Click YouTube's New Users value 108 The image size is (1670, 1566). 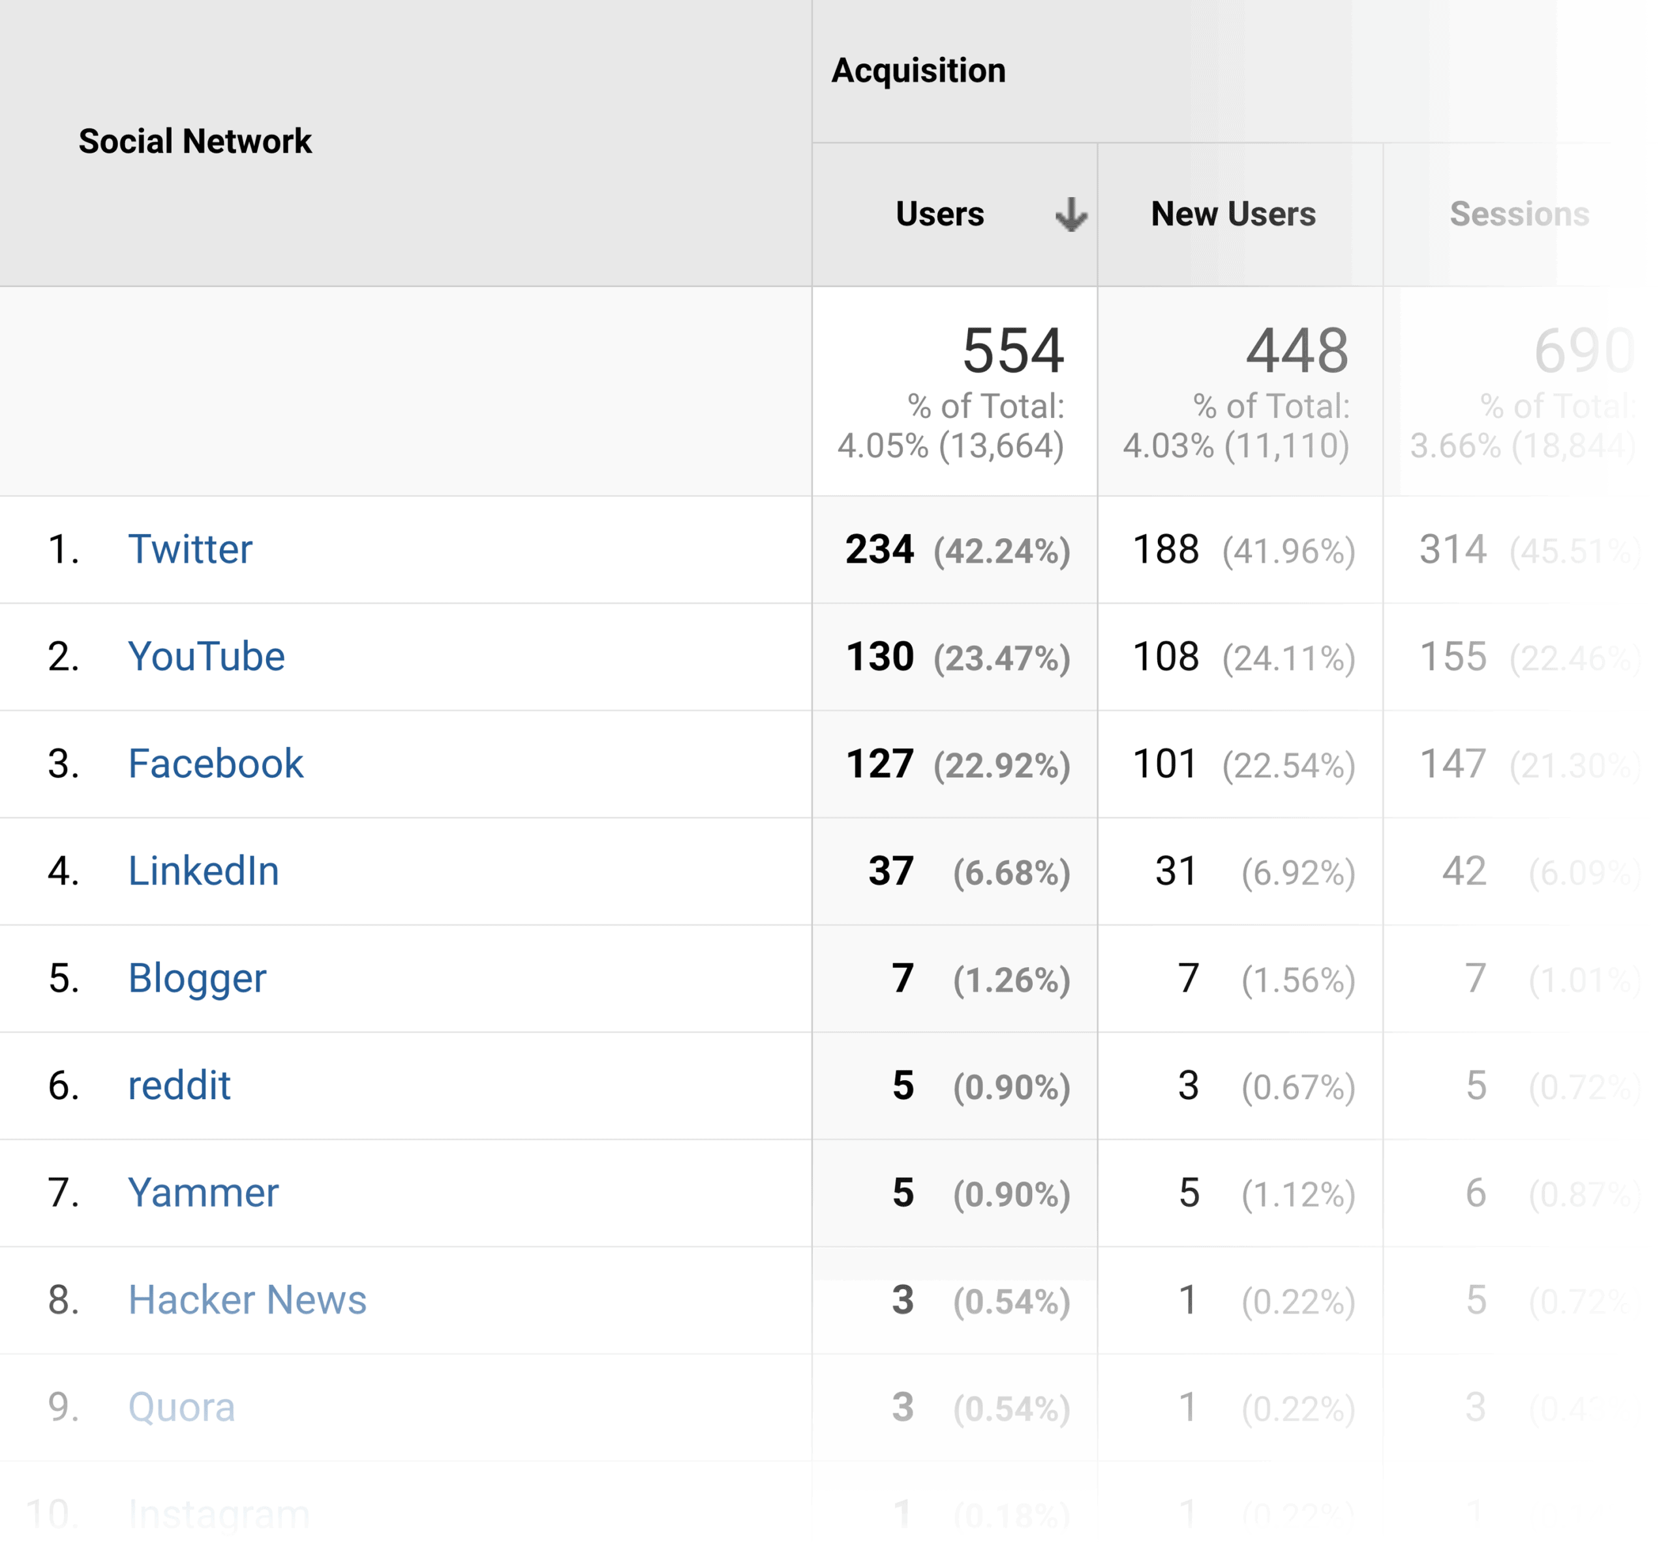click(x=1166, y=657)
